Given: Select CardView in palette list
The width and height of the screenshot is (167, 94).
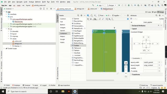Looking at the screenshot, I should tap(77, 33).
